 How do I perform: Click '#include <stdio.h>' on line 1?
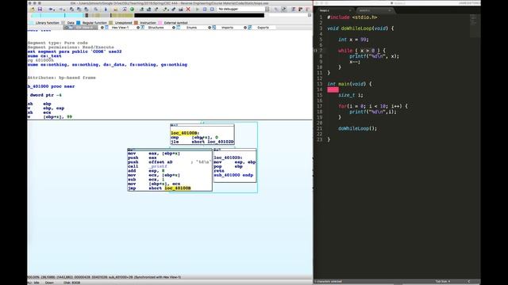352,17
